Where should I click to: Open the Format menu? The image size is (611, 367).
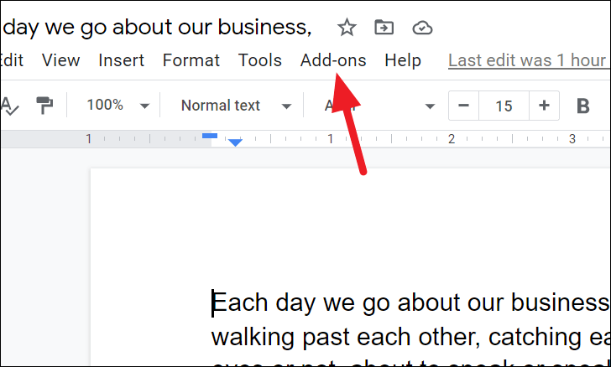click(191, 60)
